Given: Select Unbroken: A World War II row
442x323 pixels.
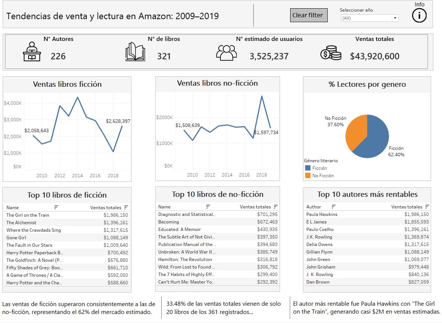Looking at the screenshot, I should point(218,252).
